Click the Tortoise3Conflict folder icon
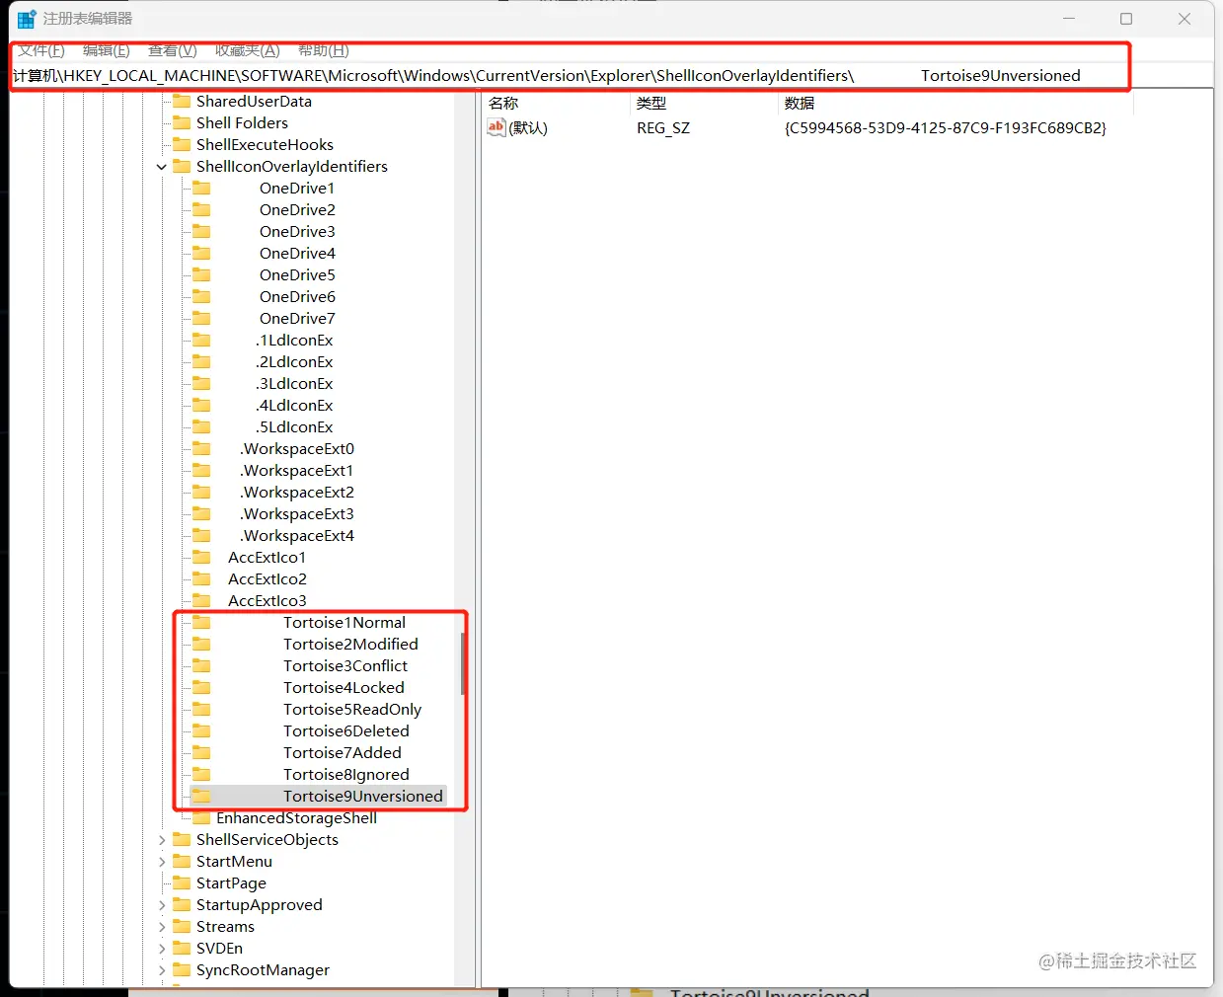This screenshot has width=1223, height=997. (201, 665)
